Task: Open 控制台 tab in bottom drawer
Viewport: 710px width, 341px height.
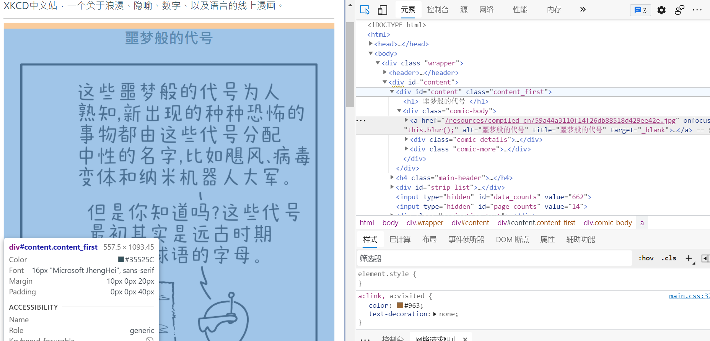Action: coord(393,339)
